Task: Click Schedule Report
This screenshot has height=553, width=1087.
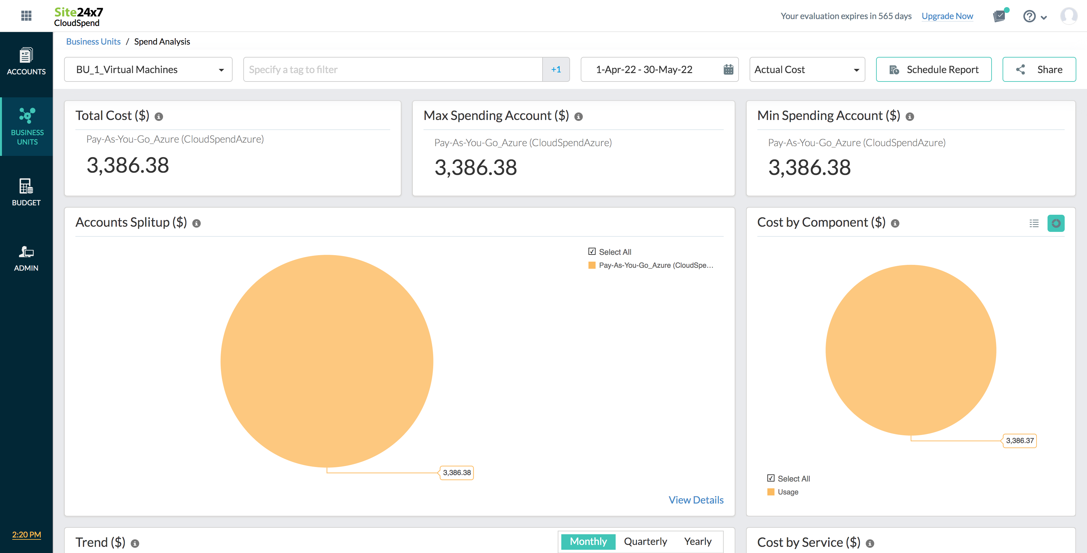Action: 934,69
